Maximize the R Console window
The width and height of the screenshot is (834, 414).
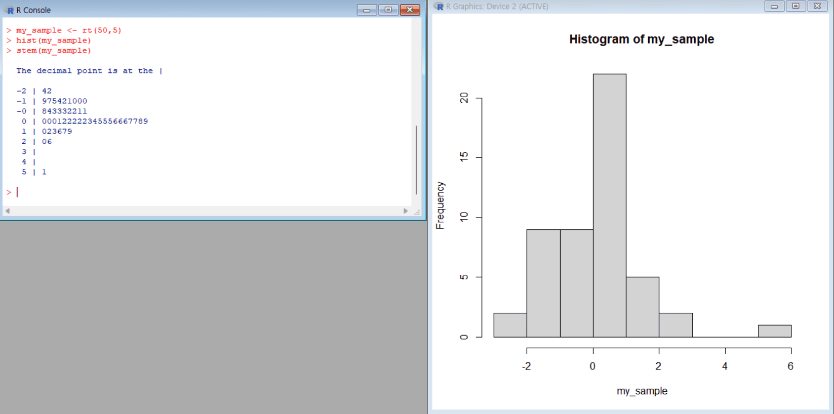pos(388,10)
